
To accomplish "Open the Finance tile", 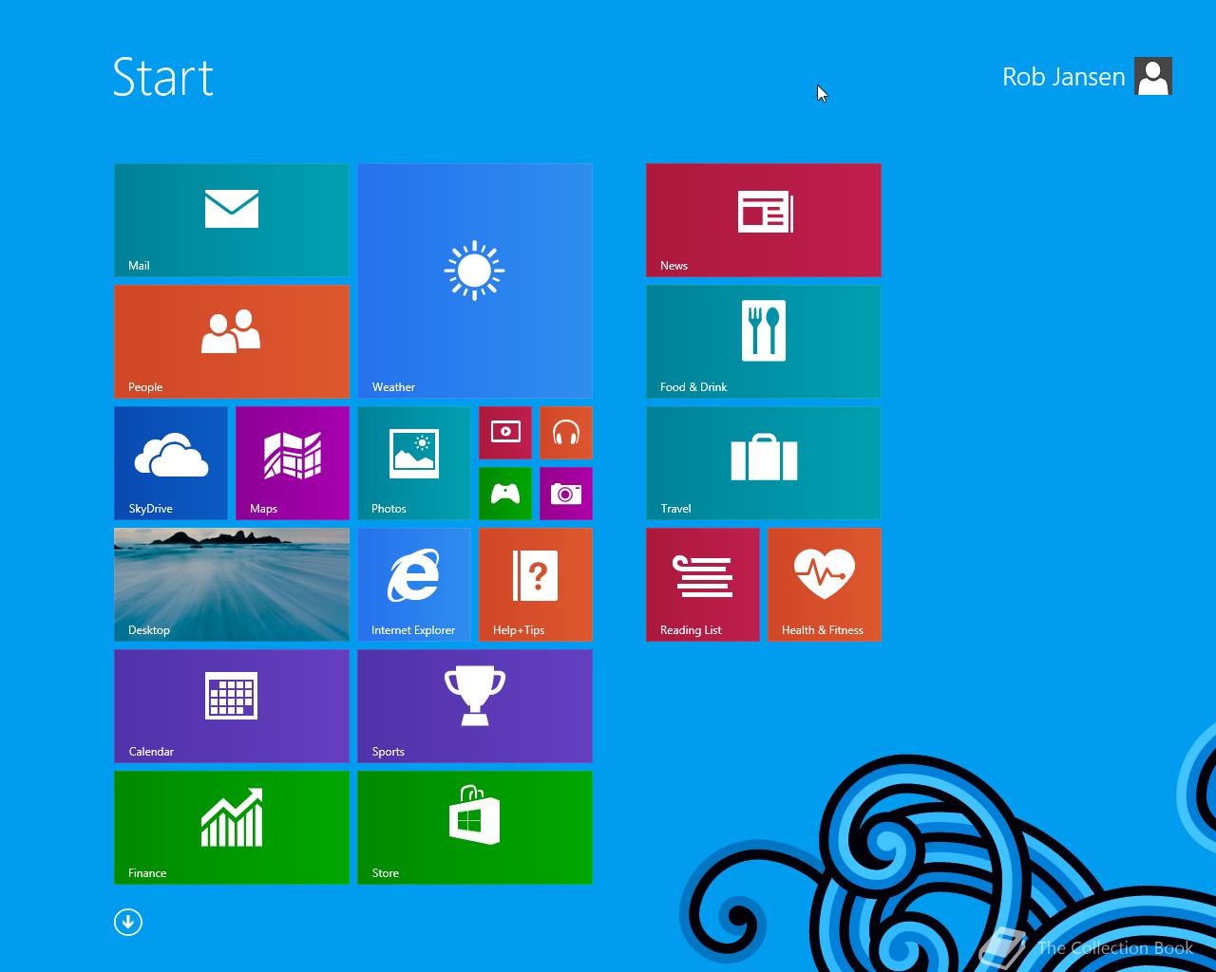I will point(232,828).
